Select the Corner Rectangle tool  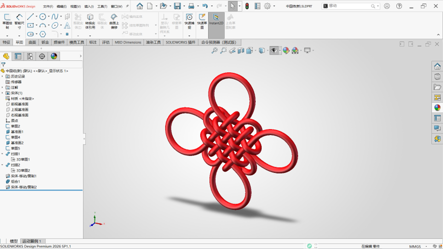[31, 26]
